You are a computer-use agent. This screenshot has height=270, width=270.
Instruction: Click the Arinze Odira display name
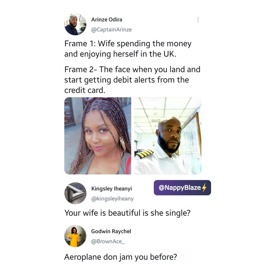pyautogui.click(x=106, y=19)
